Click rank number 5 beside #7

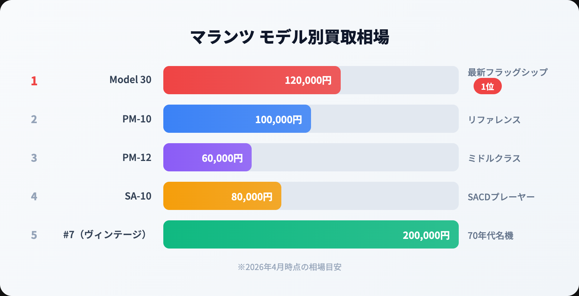pos(34,235)
